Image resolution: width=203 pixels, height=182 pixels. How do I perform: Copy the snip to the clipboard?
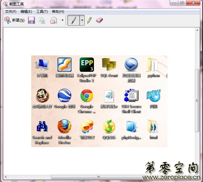42,20
